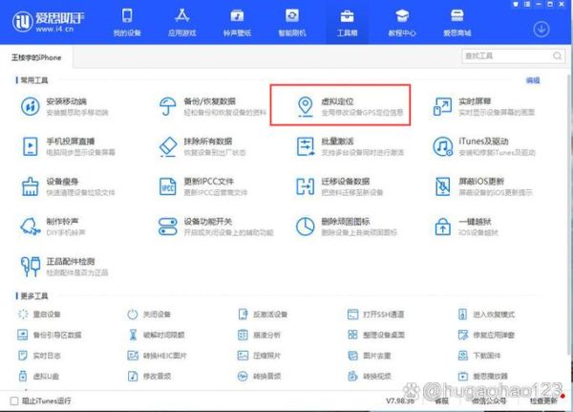
Task: Open the 虚拟U盘 virtual USB tool
Action: pos(38,376)
